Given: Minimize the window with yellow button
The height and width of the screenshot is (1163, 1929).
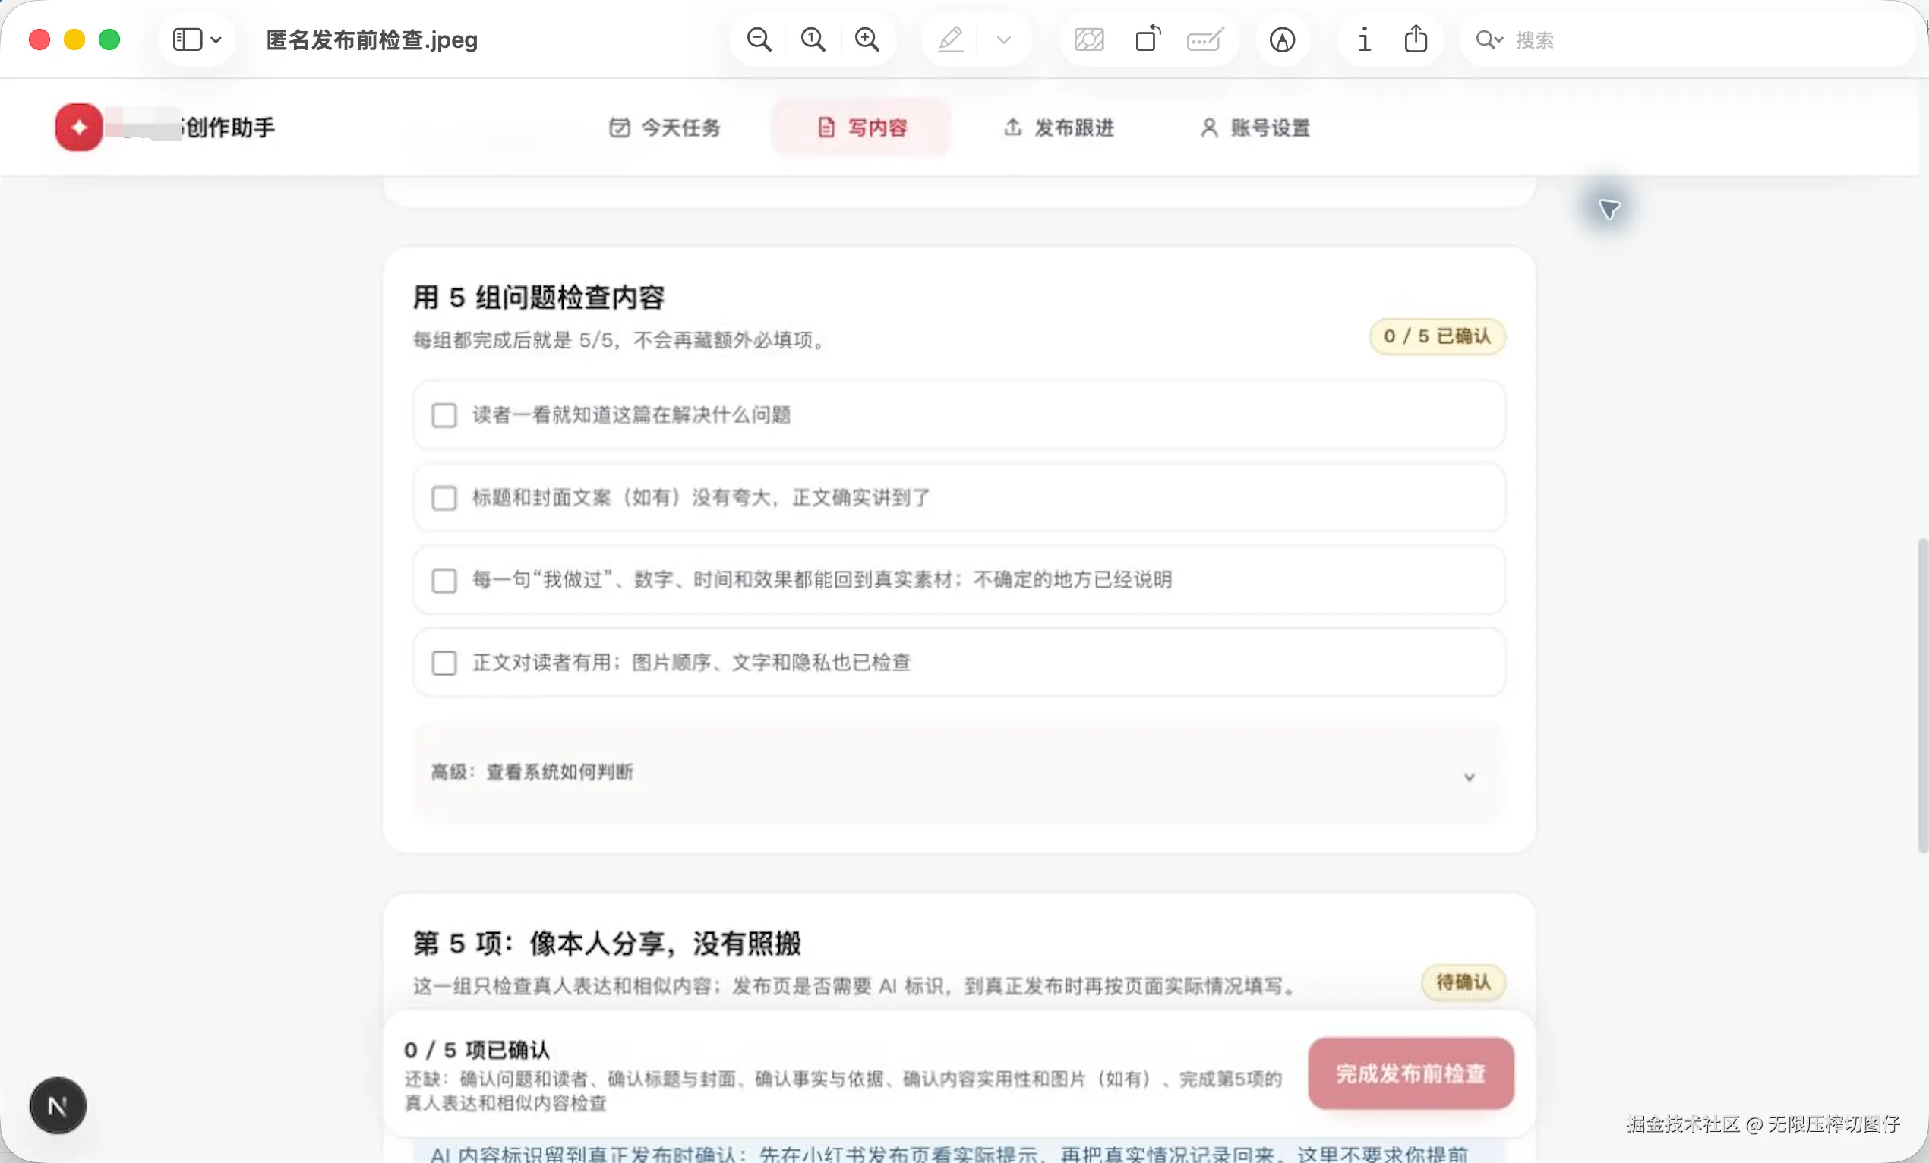Looking at the screenshot, I should pos(74,39).
